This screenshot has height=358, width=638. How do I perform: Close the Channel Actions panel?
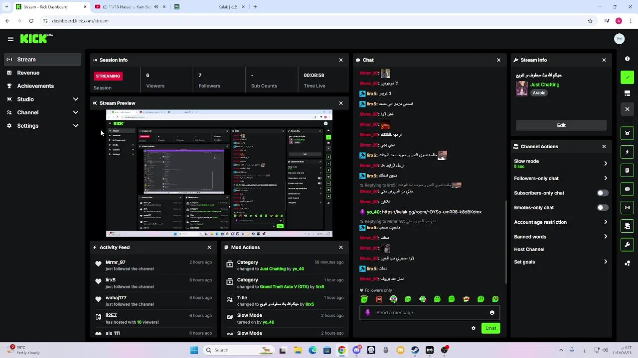pyautogui.click(x=604, y=147)
